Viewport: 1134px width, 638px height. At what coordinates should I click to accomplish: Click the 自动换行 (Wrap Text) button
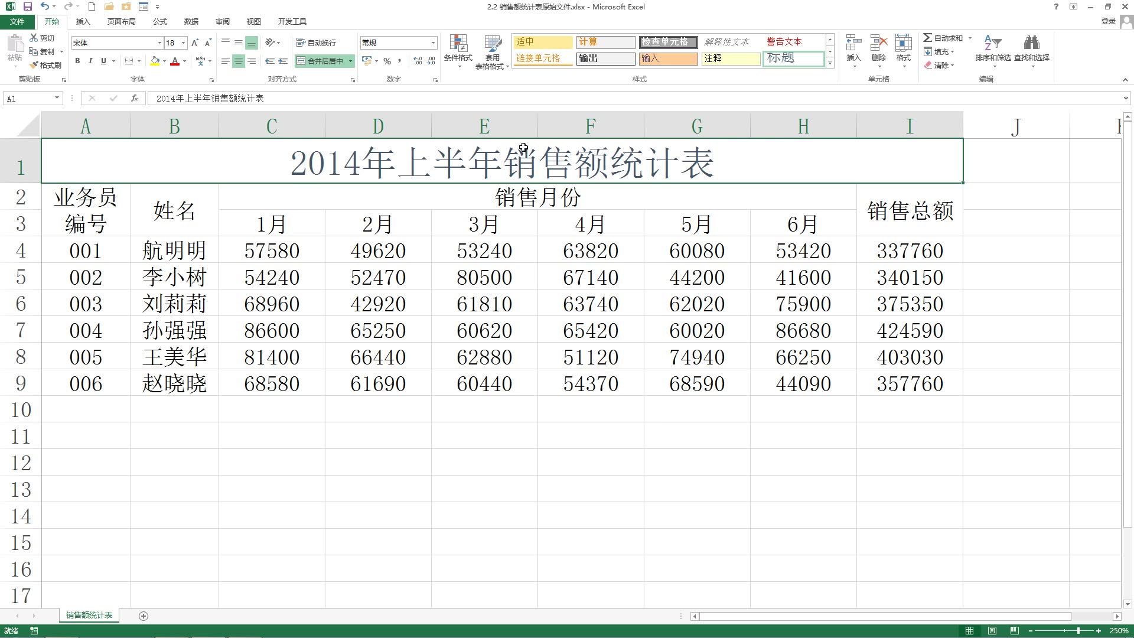pos(316,43)
